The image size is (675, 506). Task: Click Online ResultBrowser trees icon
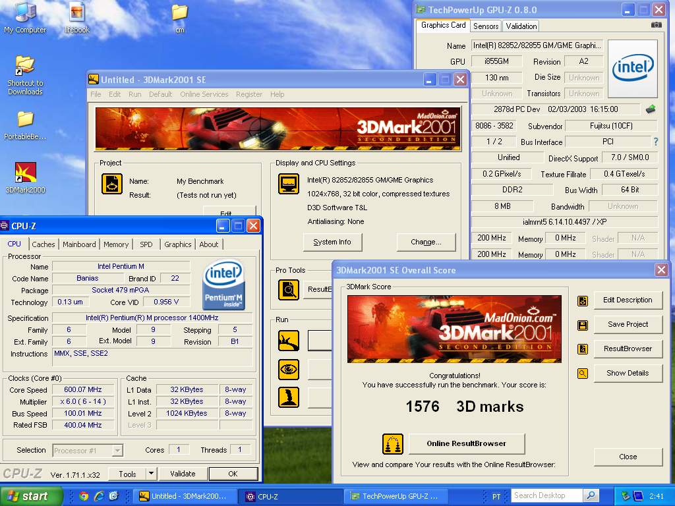(393, 444)
